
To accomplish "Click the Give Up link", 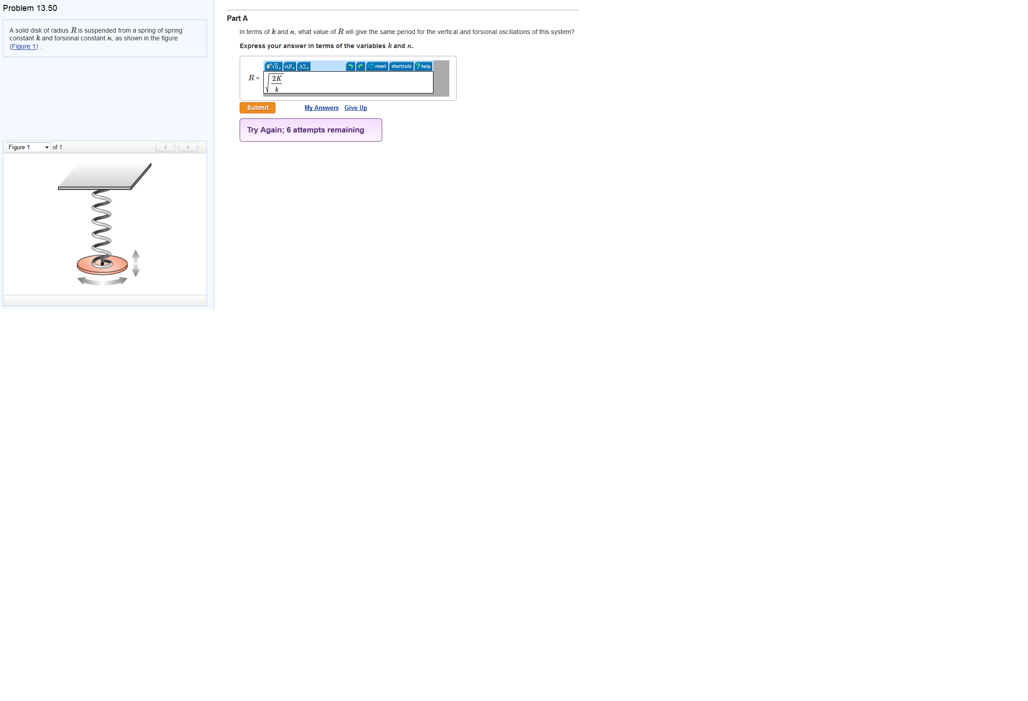I will click(x=355, y=108).
